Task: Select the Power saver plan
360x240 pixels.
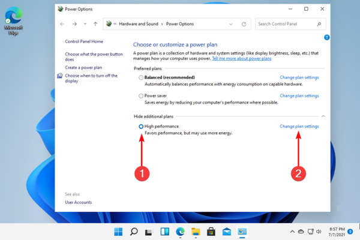Action: coord(141,95)
